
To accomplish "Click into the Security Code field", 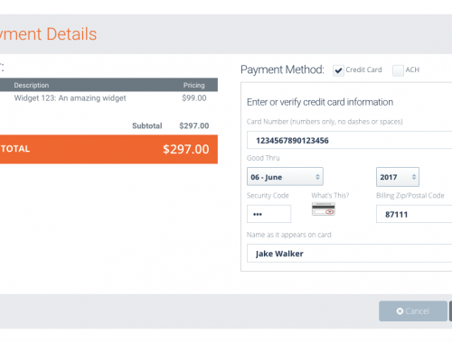I will tap(268, 214).
